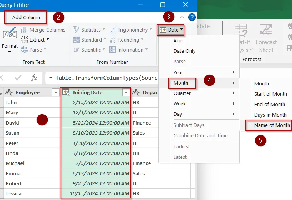Click the Joining Date date/time type icon
Image resolution: width=292 pixels, height=200 pixels.
pos(66,92)
